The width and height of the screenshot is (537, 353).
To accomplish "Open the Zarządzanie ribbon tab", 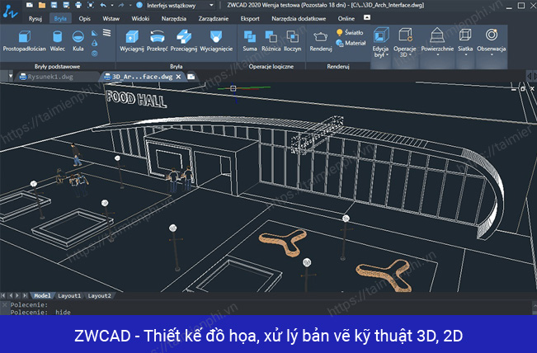I will 214,18.
